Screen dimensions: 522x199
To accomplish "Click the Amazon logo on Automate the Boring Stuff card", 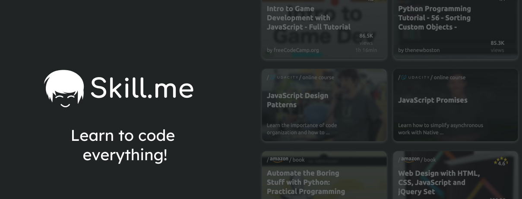I will coord(279,159).
